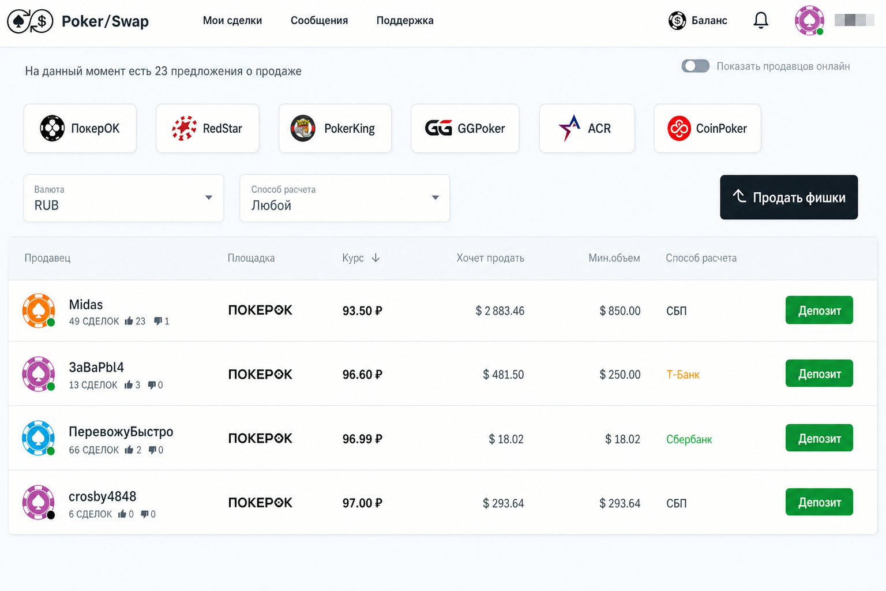
Task: Click the thumbs-up icon in Midas row
Action: point(129,321)
